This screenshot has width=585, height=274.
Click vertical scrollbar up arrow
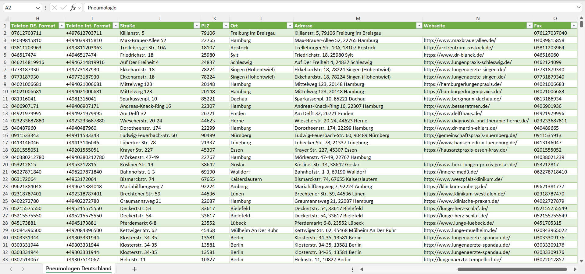click(581, 18)
